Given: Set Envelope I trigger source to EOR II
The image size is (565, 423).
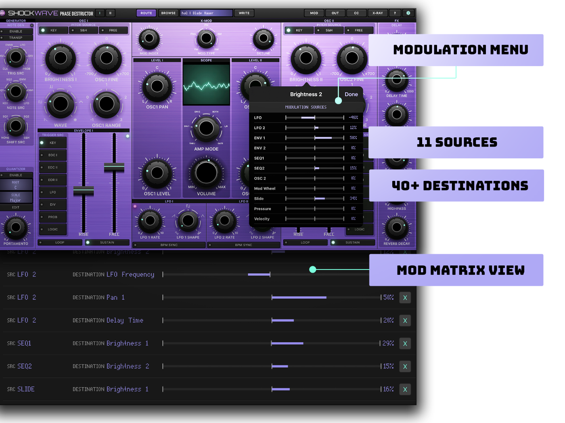Looking at the screenshot, I should click(x=53, y=180).
